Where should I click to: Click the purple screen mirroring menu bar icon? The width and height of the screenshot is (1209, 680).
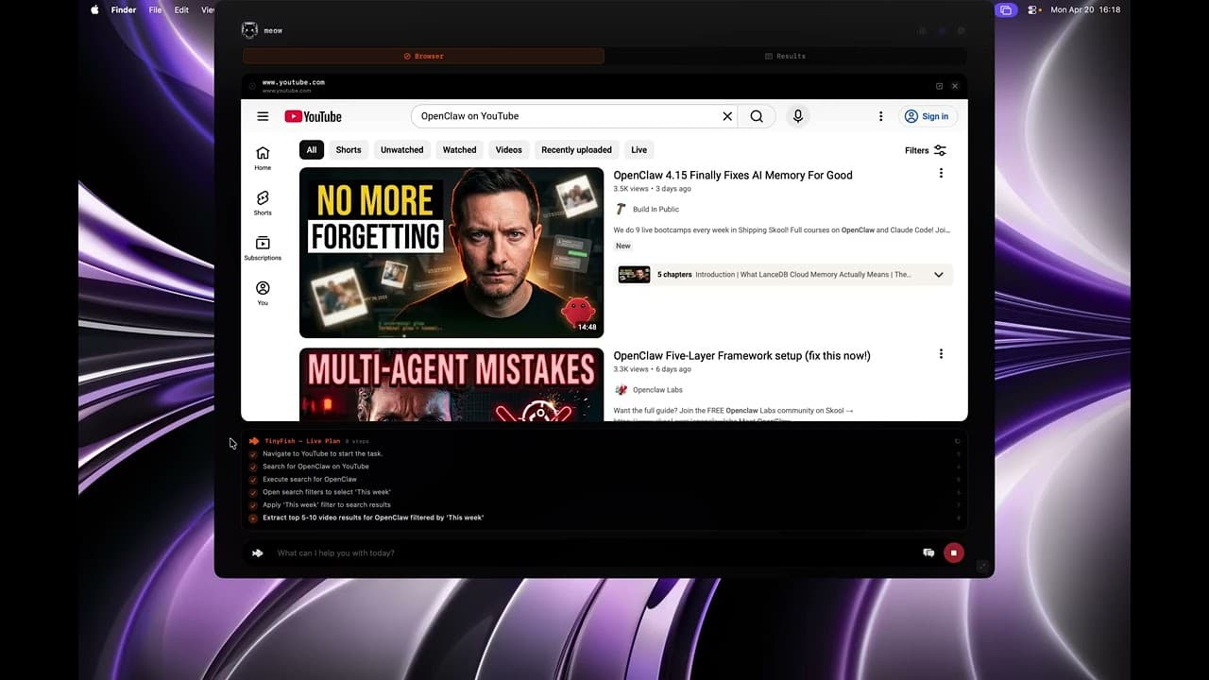pyautogui.click(x=1006, y=9)
